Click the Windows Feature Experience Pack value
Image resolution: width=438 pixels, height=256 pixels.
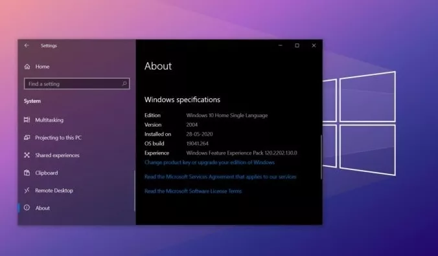[242, 153]
